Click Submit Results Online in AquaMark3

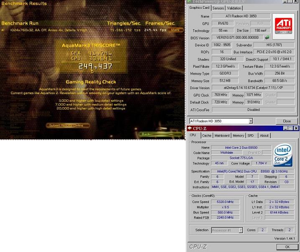click(67, 125)
